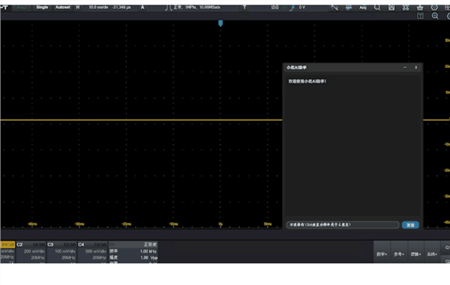The width and height of the screenshot is (450, 285).
Task: Click the blue trigger position marker
Action: 220,23
